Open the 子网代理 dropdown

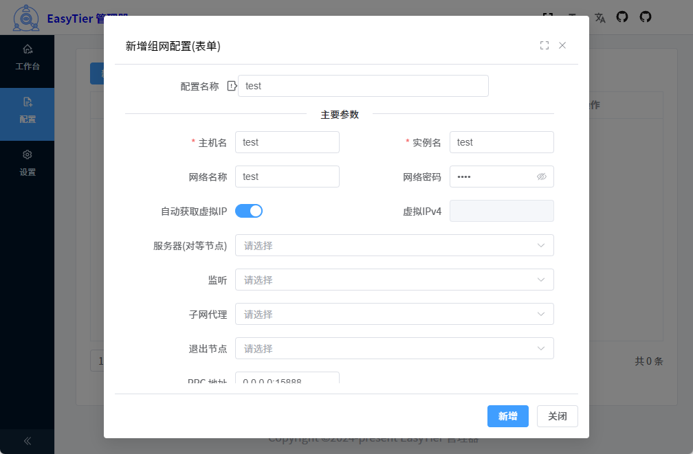click(395, 314)
